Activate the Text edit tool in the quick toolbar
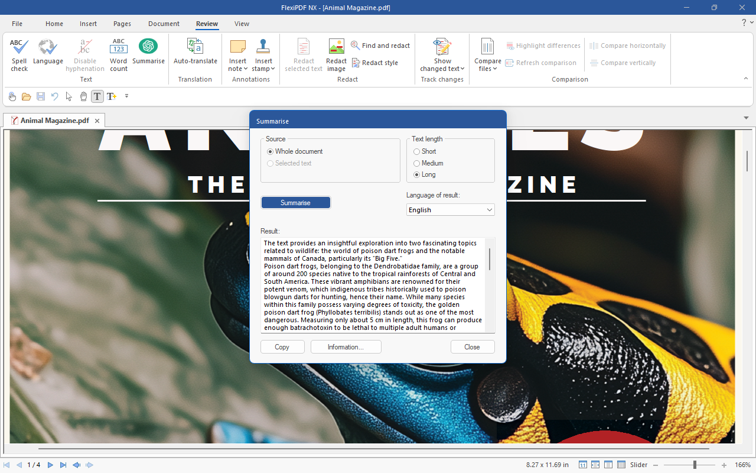 pyautogui.click(x=97, y=96)
